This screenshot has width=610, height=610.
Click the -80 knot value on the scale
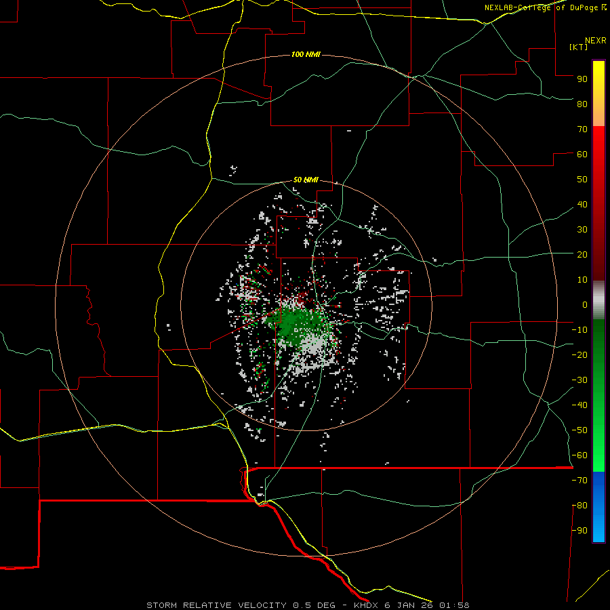pyautogui.click(x=579, y=506)
